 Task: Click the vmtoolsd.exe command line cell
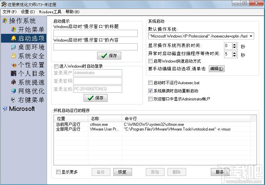tap(177, 129)
